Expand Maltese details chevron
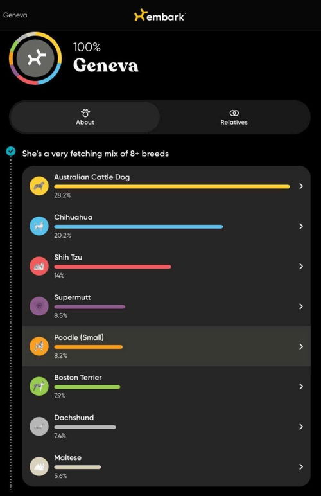Image resolution: width=321 pixels, height=496 pixels. click(301, 466)
